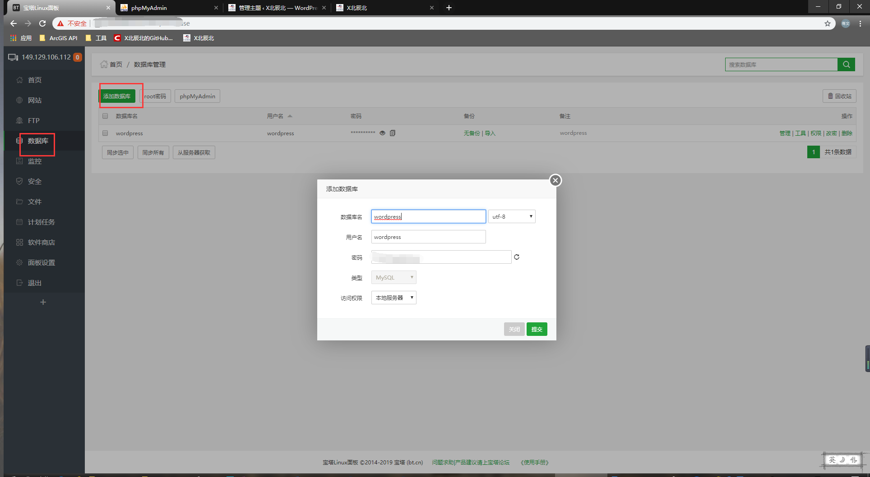Check the wordpress database row checkbox
870x477 pixels.
pos(105,133)
